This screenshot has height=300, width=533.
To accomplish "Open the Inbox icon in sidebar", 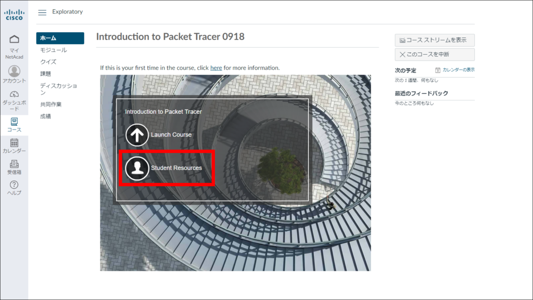I will (x=14, y=164).
